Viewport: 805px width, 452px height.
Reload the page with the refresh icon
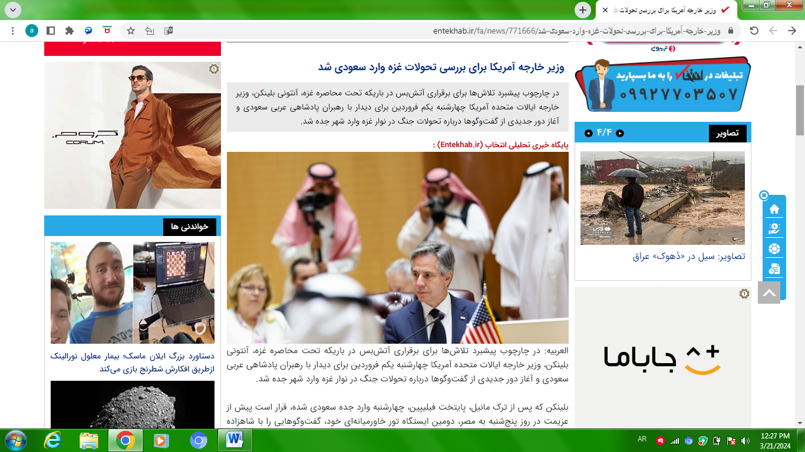coord(754,31)
